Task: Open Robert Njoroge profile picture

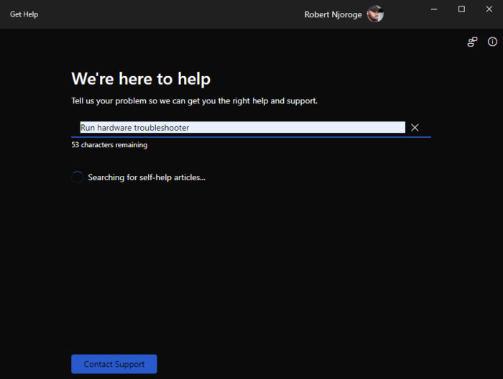Action: [x=375, y=14]
